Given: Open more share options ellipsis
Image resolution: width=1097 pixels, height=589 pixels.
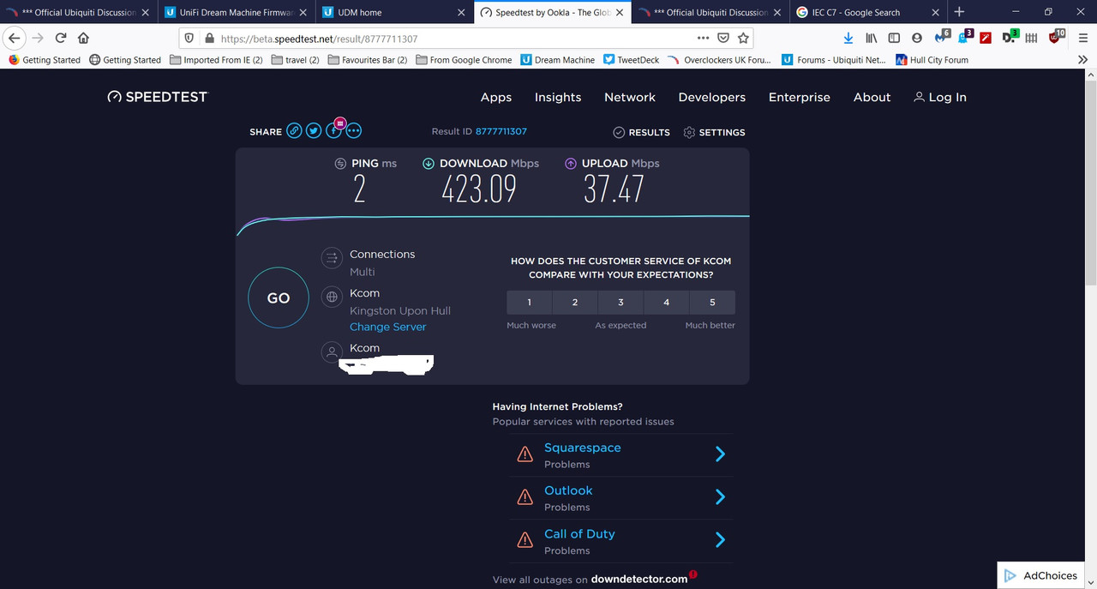Looking at the screenshot, I should [x=353, y=131].
